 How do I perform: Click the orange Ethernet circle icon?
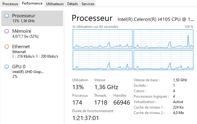7,47
